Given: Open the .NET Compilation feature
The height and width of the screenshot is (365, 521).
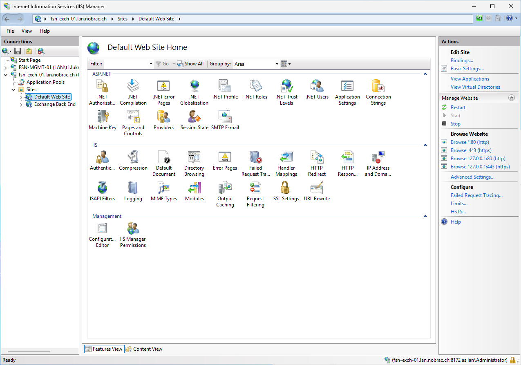Looking at the screenshot, I should [133, 92].
